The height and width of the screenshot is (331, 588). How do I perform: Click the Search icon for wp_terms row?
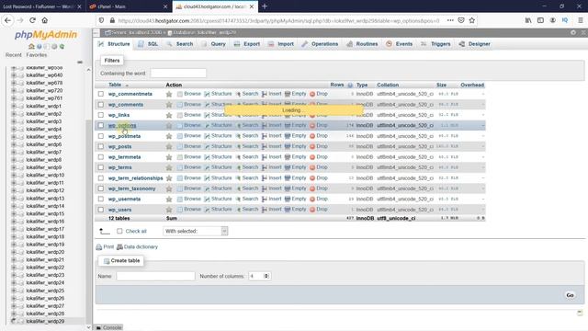coord(238,167)
